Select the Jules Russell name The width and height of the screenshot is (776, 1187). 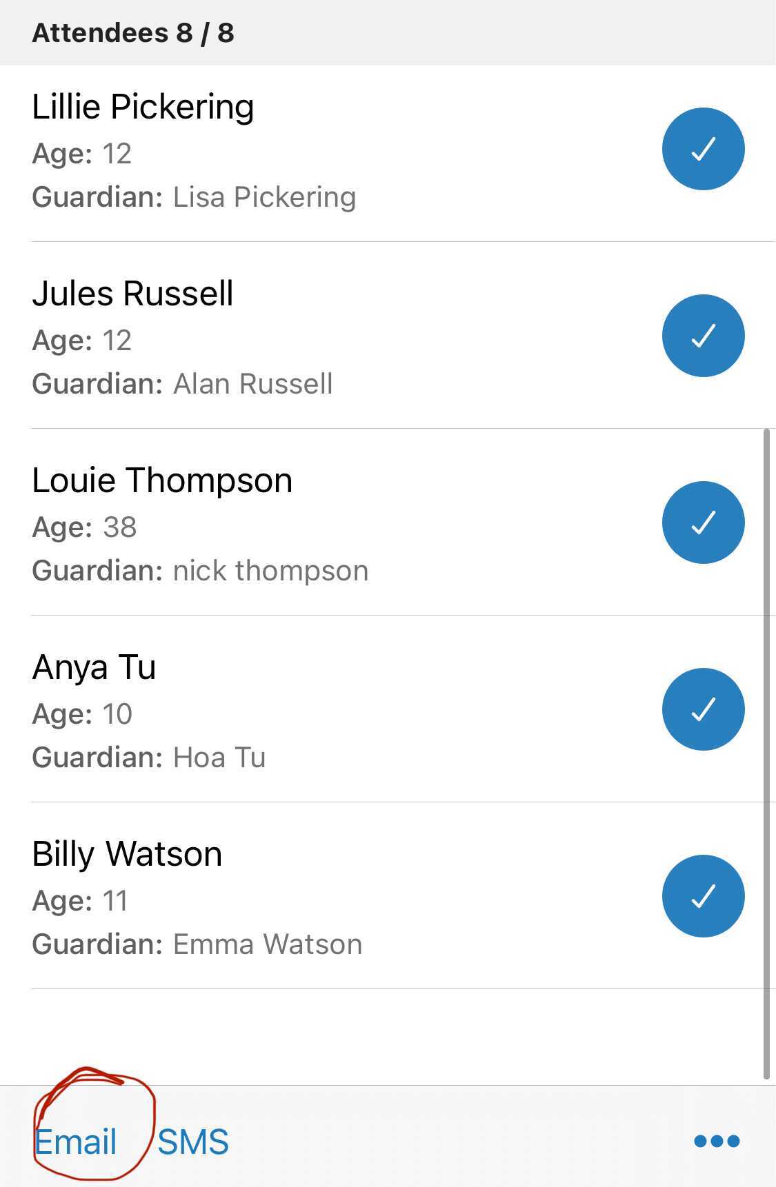pos(132,294)
